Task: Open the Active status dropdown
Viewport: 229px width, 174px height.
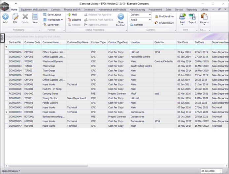Action: click(150, 20)
